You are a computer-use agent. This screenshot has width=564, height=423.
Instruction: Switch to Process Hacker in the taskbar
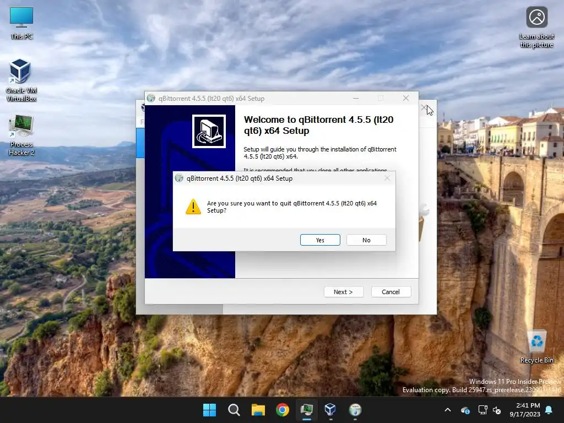pyautogui.click(x=306, y=410)
